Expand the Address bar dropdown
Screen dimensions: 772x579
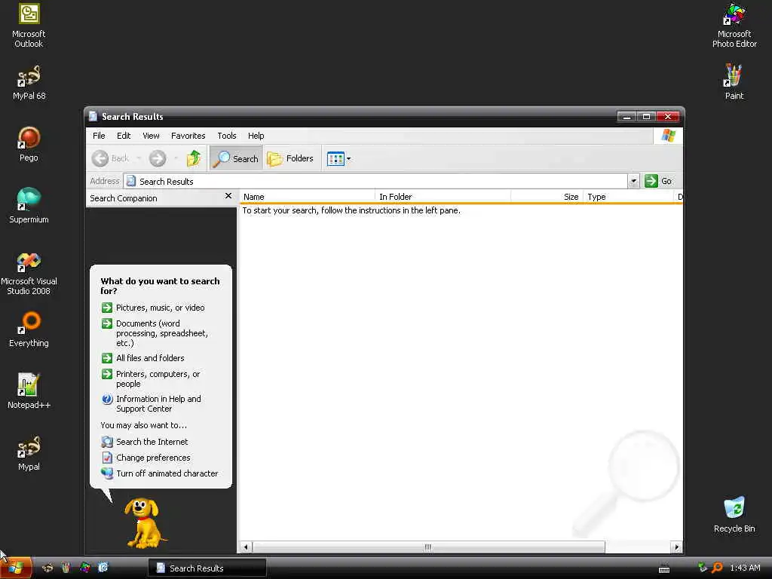pos(633,181)
